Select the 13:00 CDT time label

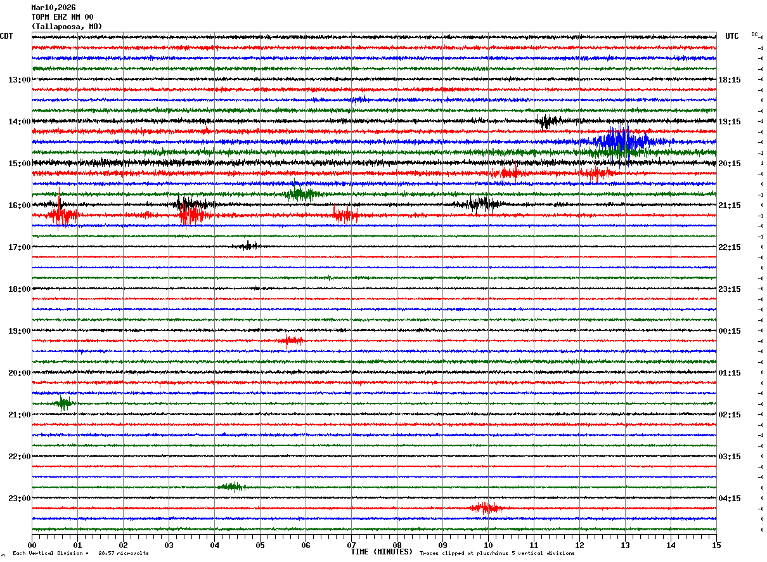[x=20, y=80]
